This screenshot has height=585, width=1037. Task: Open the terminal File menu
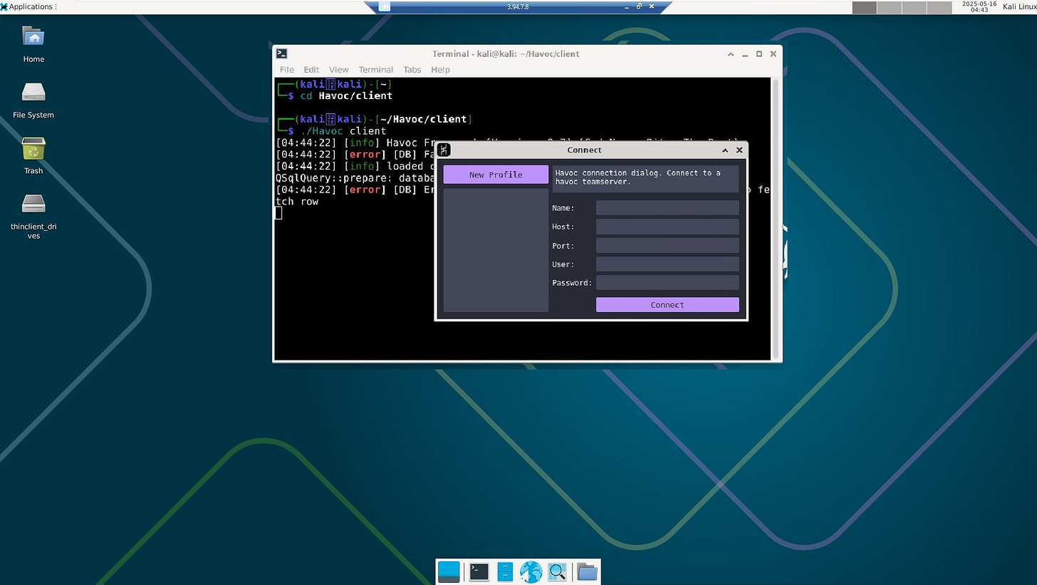(287, 70)
